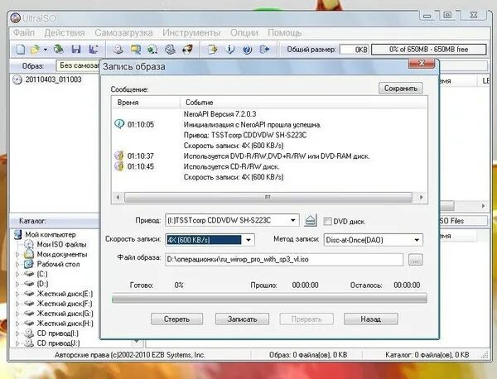Open the Опции menu
The height and width of the screenshot is (379, 497).
[x=244, y=32]
